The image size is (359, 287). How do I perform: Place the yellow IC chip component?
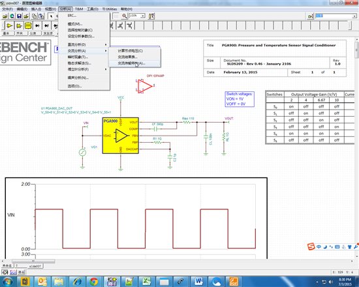[x=18, y=25]
